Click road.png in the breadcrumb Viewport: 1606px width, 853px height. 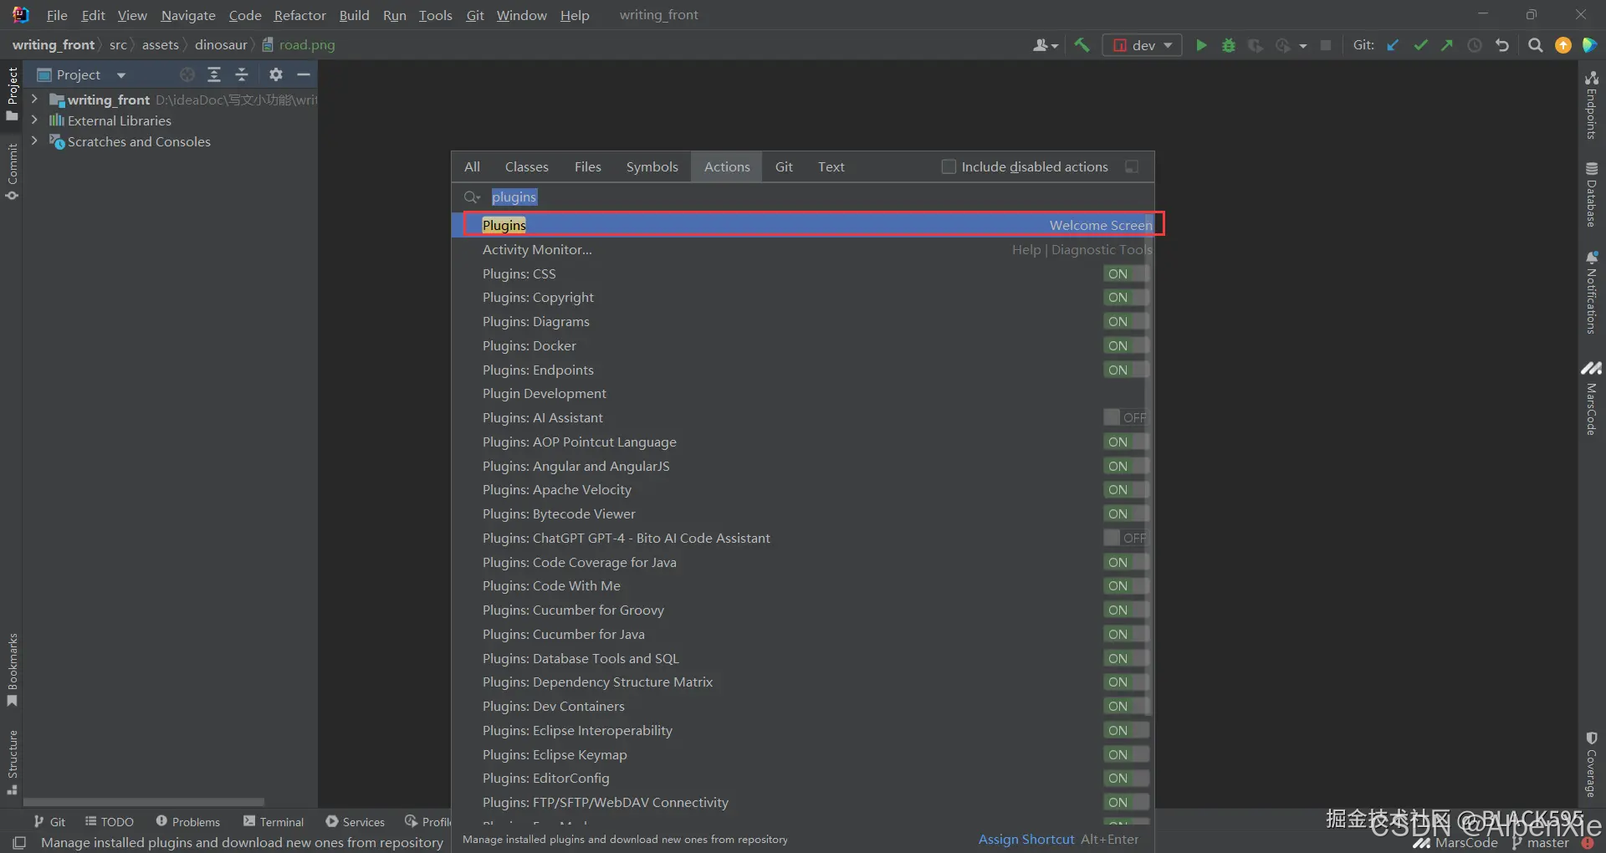(299, 44)
